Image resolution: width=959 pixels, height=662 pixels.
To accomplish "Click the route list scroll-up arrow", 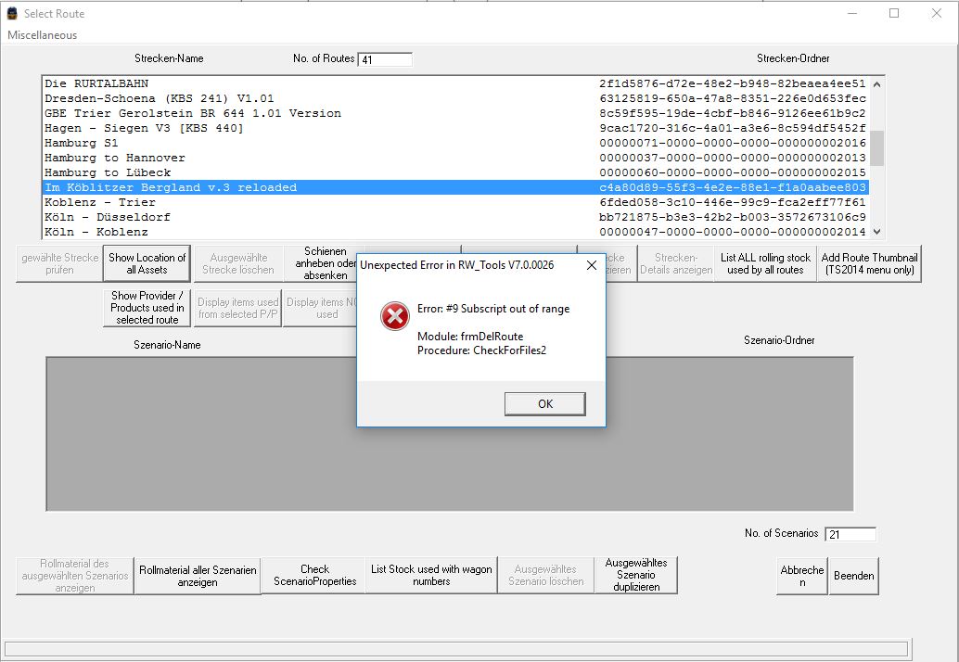I will (877, 84).
